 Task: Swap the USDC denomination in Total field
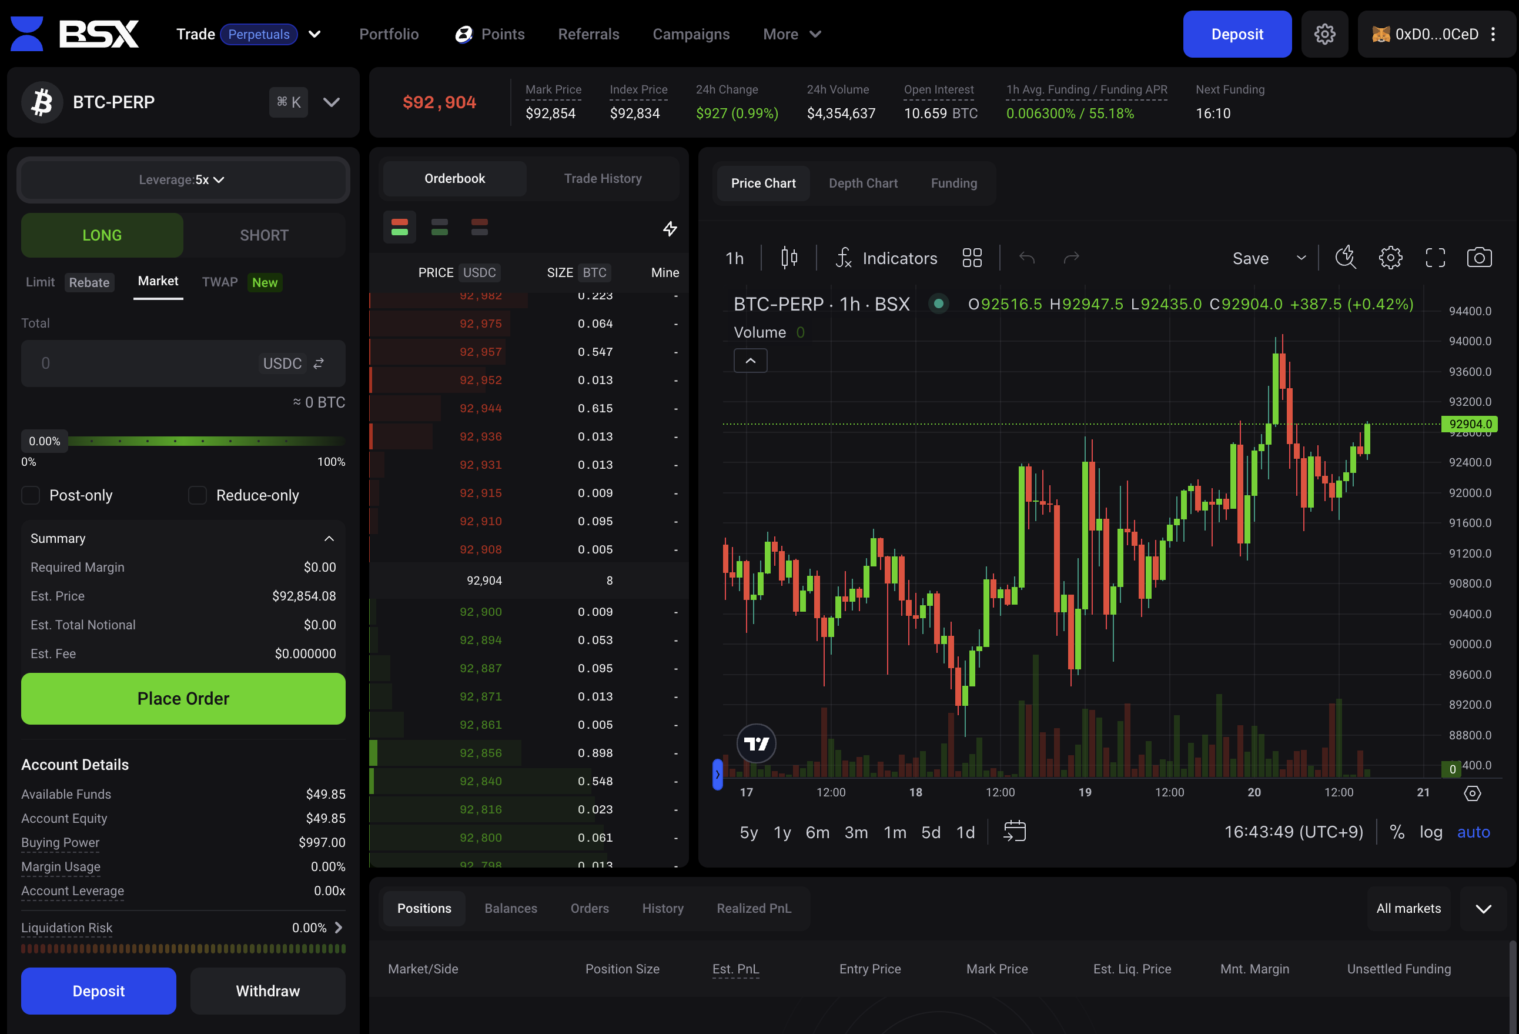(x=319, y=363)
